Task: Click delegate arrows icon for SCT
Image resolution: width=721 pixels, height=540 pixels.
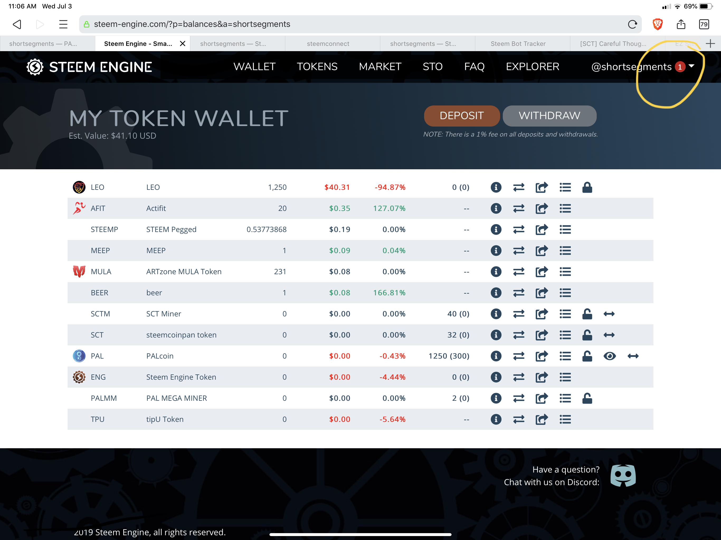Action: (609, 335)
